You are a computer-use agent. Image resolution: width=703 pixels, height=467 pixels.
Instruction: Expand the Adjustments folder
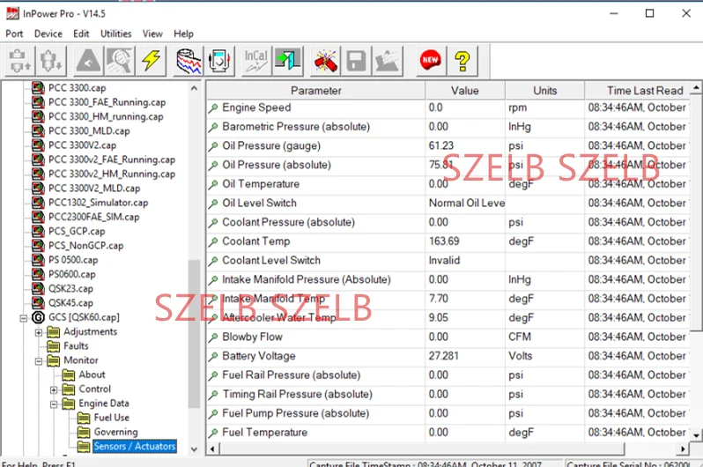pyautogui.click(x=39, y=332)
